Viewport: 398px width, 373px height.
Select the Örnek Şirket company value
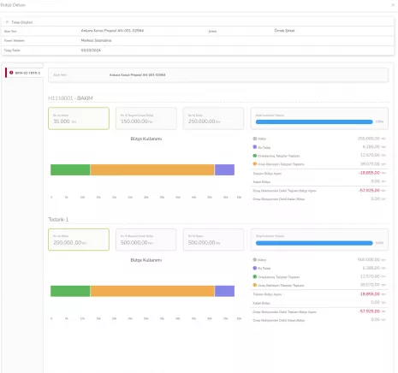tap(284, 31)
